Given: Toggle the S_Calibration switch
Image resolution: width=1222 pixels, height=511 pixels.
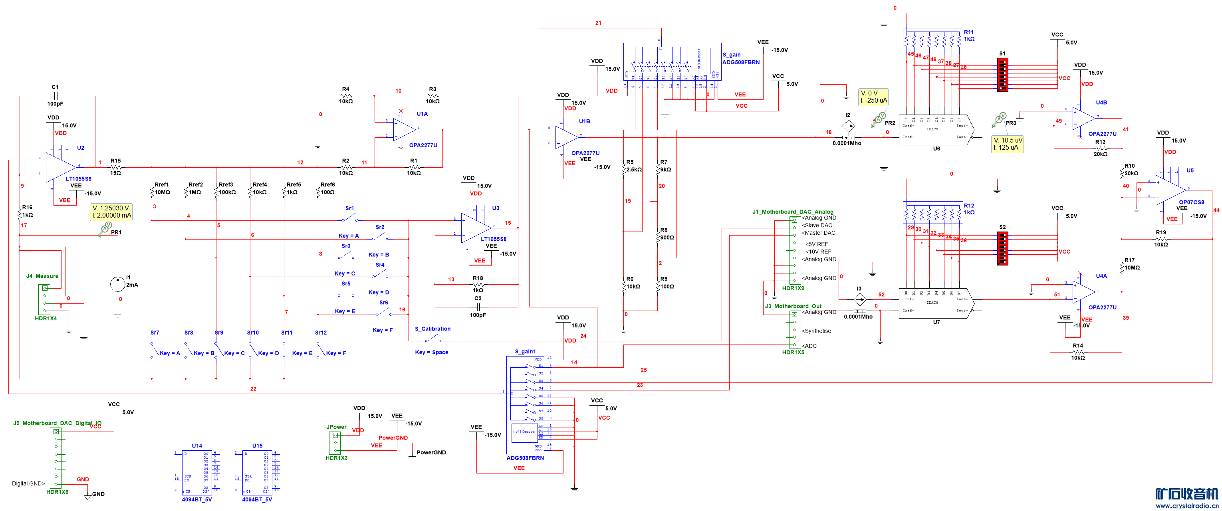Looking at the screenshot, I should [432, 338].
